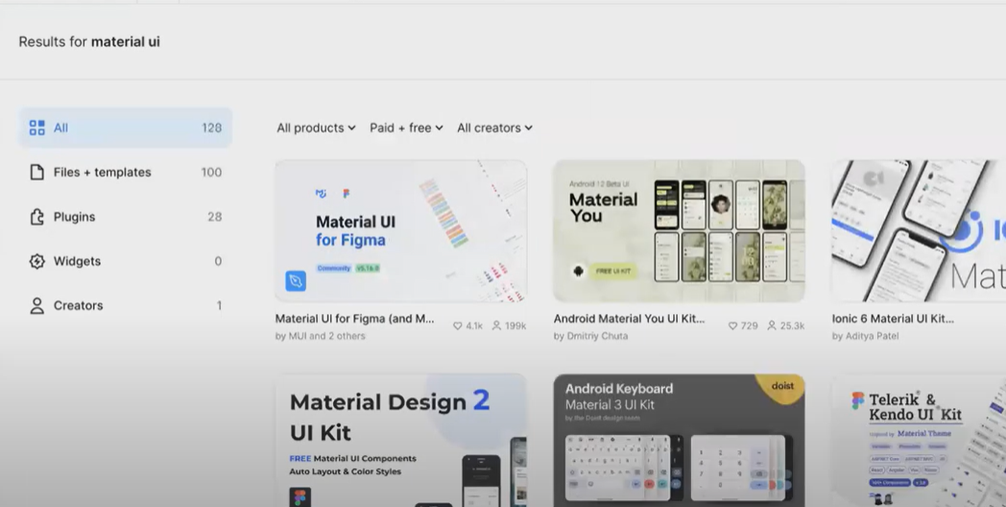Click the Creators person icon
Viewport: 1006px width, 507px height.
pyautogui.click(x=37, y=305)
